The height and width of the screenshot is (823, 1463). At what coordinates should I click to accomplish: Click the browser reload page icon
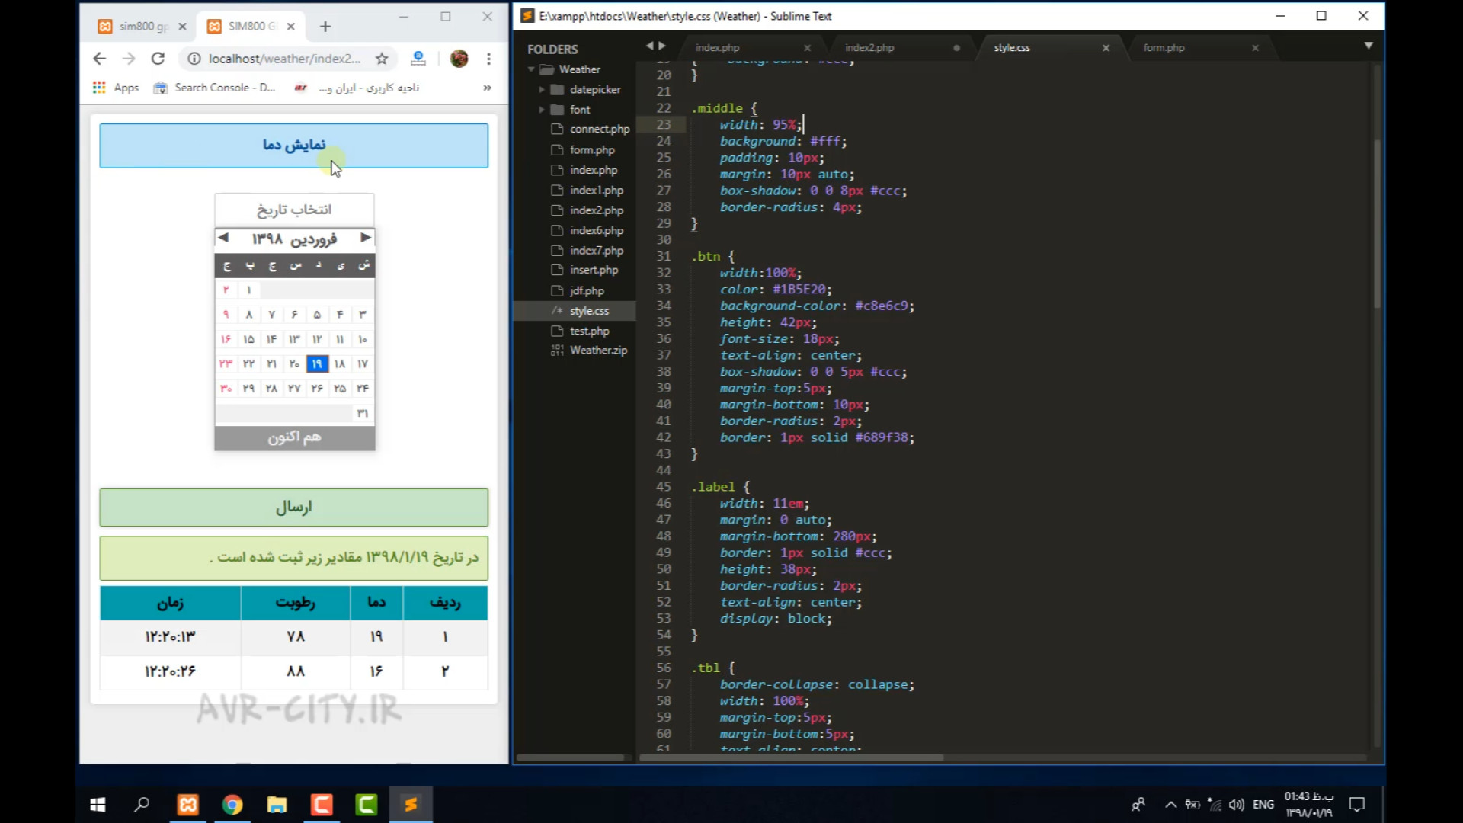pyautogui.click(x=158, y=59)
